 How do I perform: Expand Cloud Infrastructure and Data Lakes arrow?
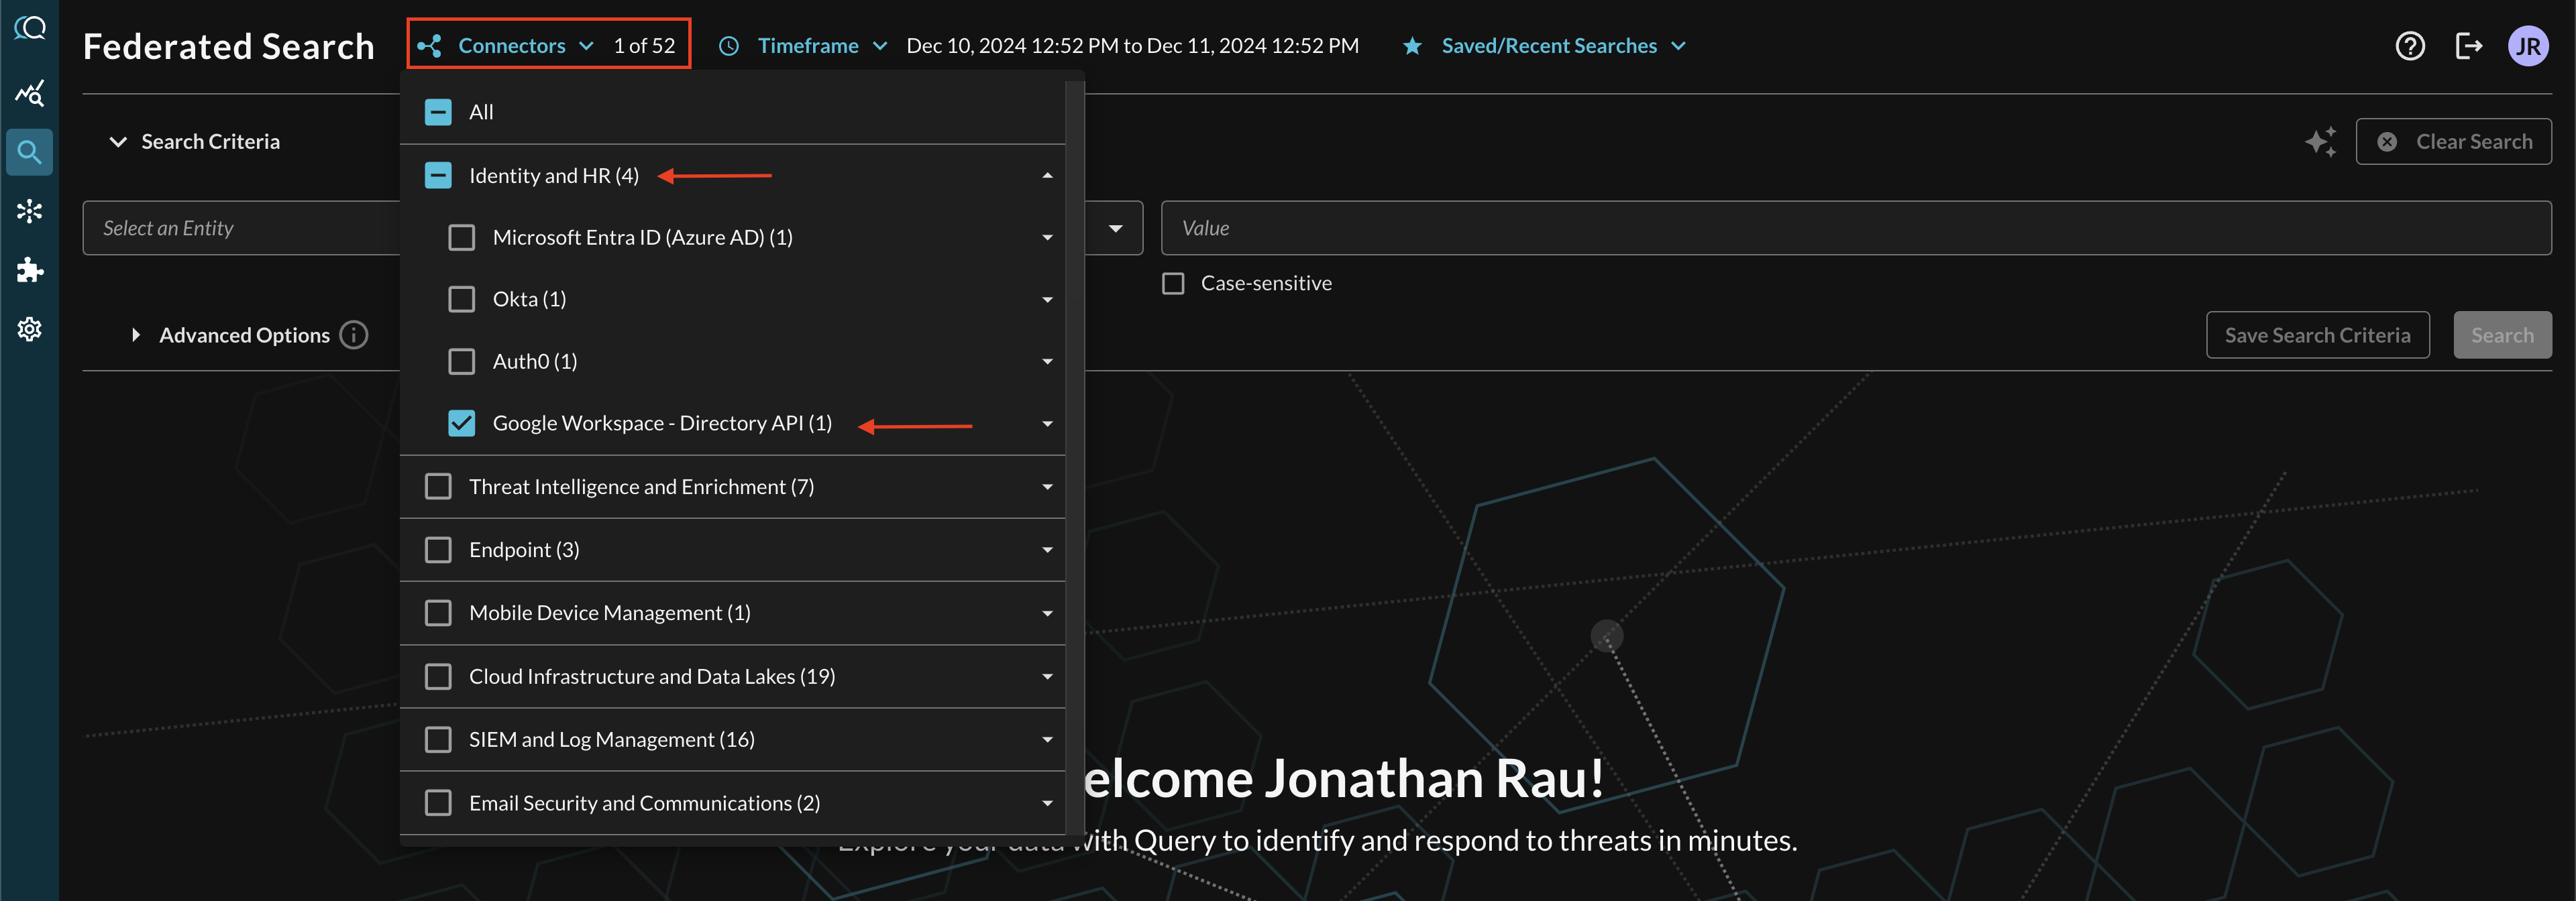pos(1047,677)
